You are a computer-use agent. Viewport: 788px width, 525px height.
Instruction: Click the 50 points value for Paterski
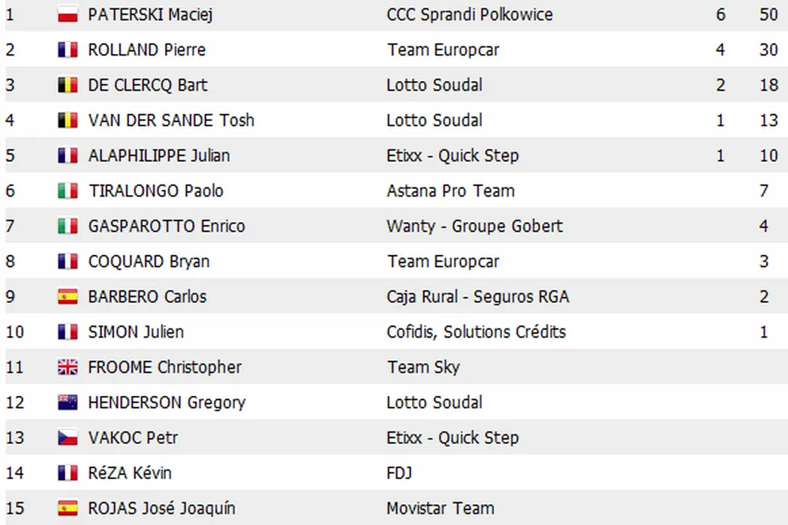(x=768, y=14)
